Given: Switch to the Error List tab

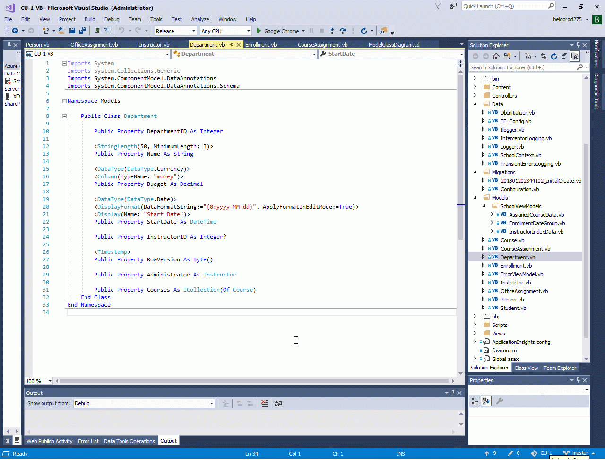Looking at the screenshot, I should coord(88,441).
